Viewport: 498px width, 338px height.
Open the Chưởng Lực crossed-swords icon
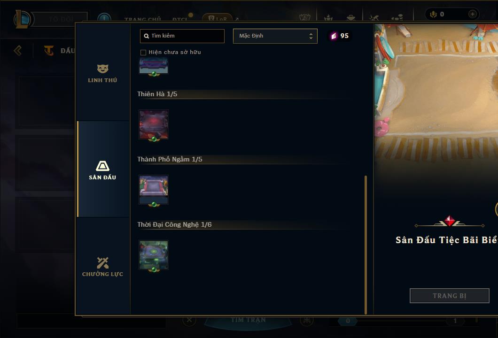[102, 263]
